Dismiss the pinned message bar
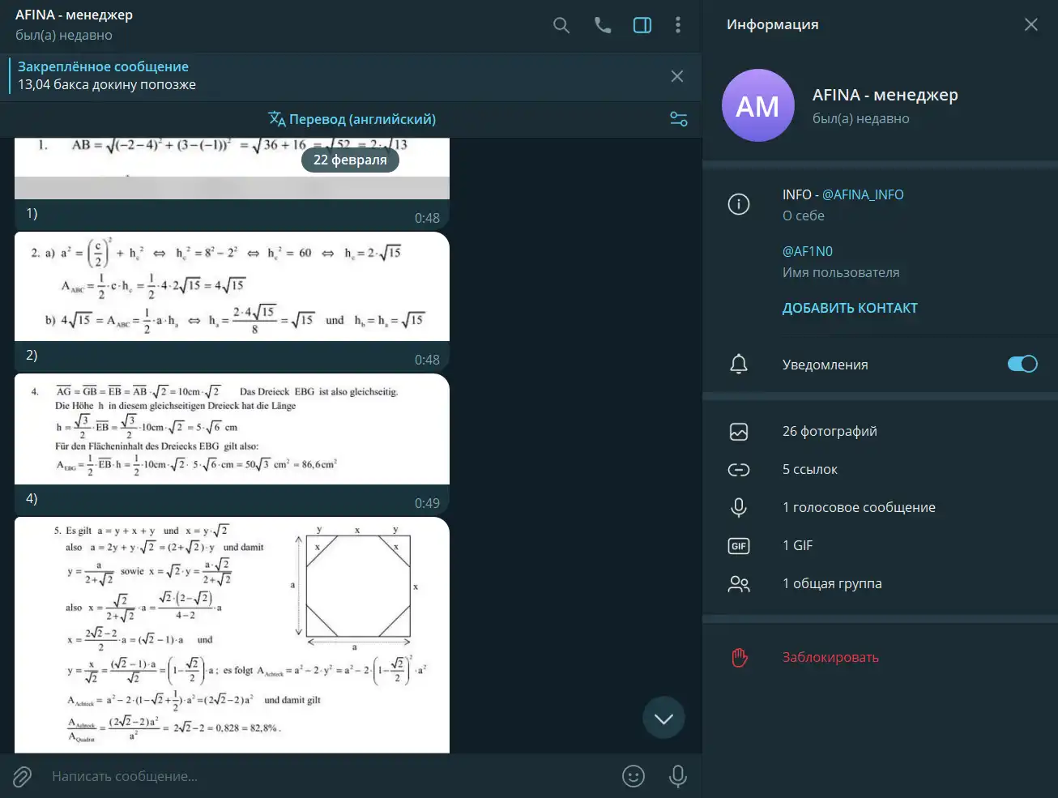Viewport: 1058px width, 798px height. click(x=677, y=76)
